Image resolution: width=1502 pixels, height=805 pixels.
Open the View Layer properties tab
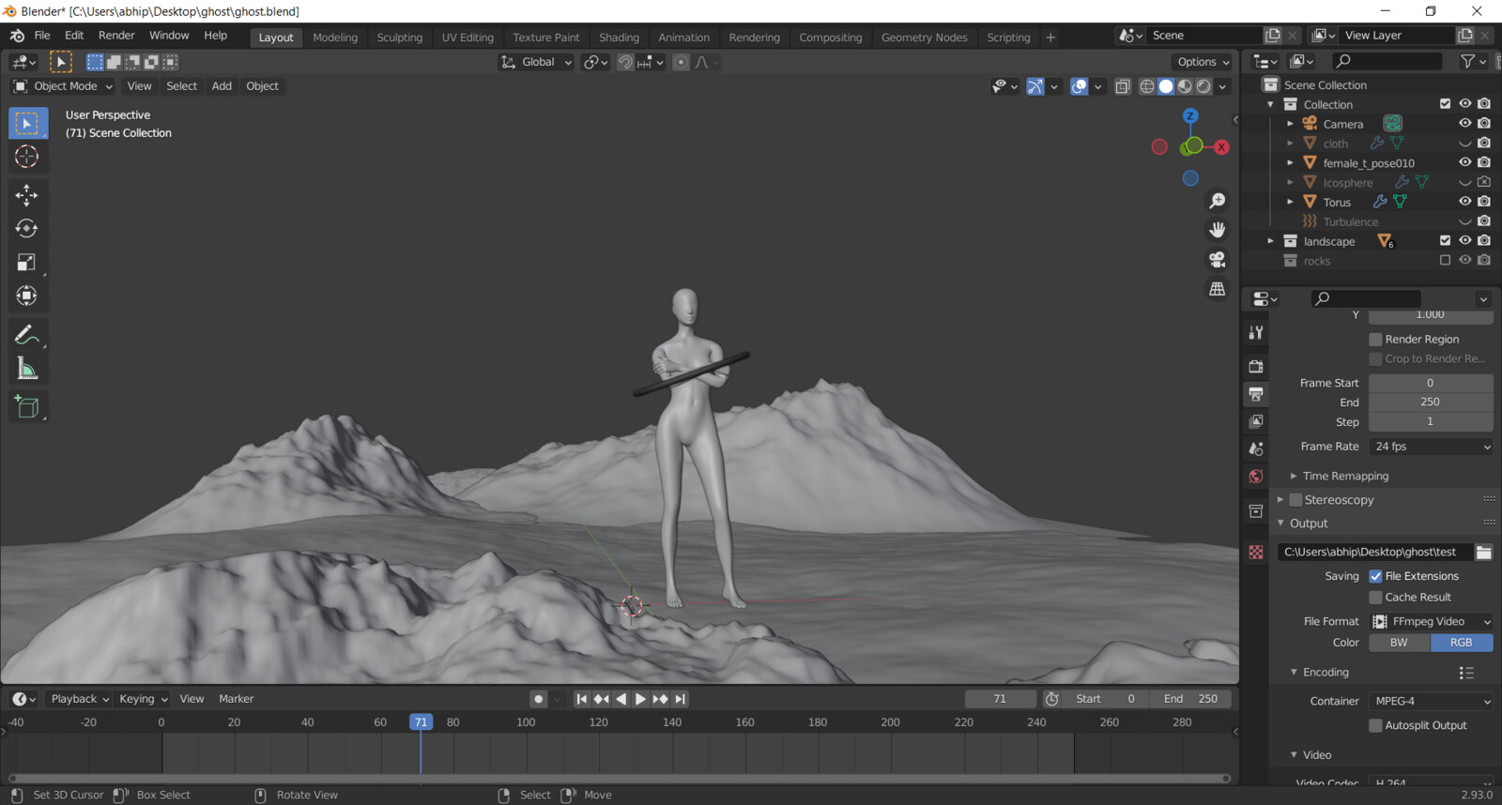click(1256, 421)
